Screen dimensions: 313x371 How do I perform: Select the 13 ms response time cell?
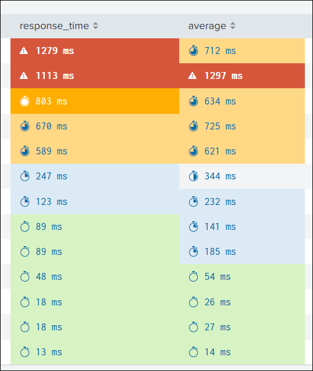95,352
